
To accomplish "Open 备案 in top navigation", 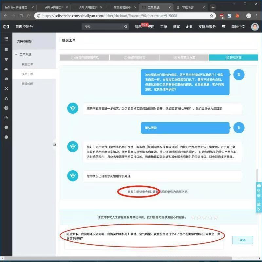I will tap(176, 27).
